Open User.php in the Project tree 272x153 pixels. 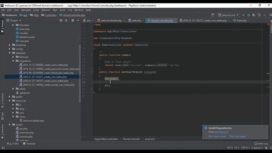coord(23,41)
